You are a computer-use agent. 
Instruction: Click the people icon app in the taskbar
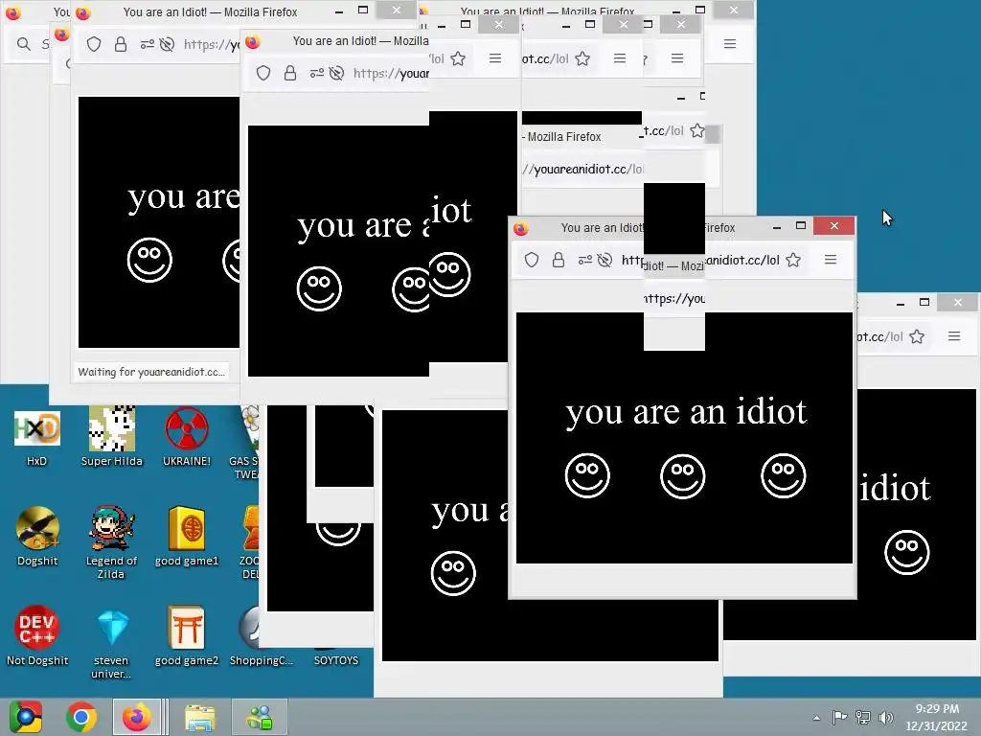coord(260,717)
